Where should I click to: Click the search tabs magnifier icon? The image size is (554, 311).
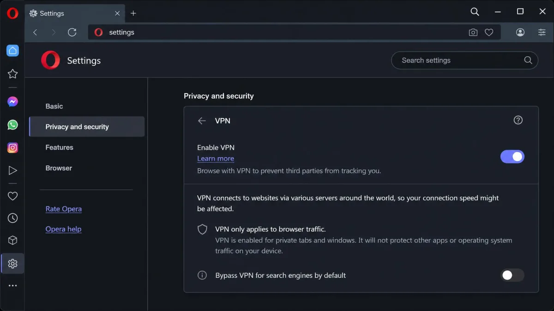pyautogui.click(x=475, y=12)
